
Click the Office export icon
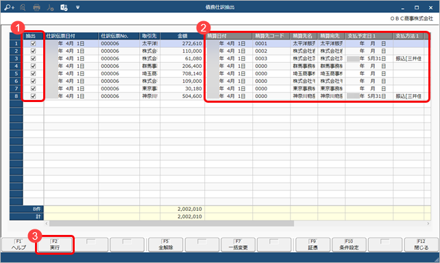[x=64, y=8]
